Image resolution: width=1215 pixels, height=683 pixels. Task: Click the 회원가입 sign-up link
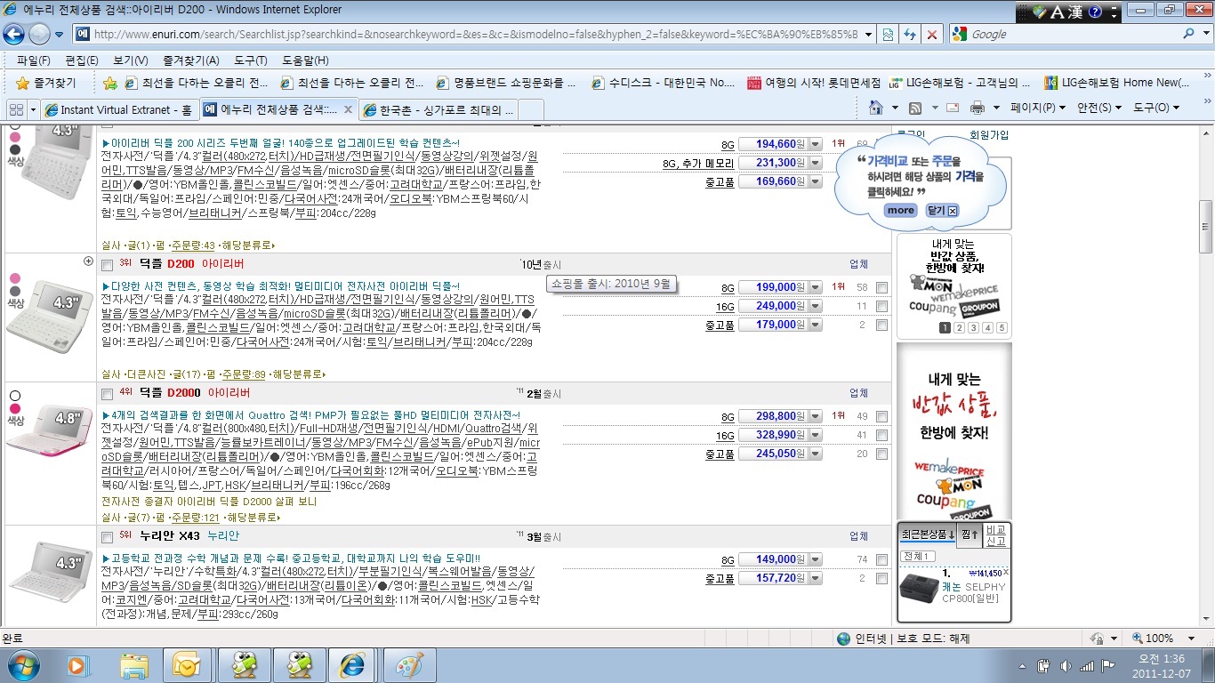(x=989, y=134)
